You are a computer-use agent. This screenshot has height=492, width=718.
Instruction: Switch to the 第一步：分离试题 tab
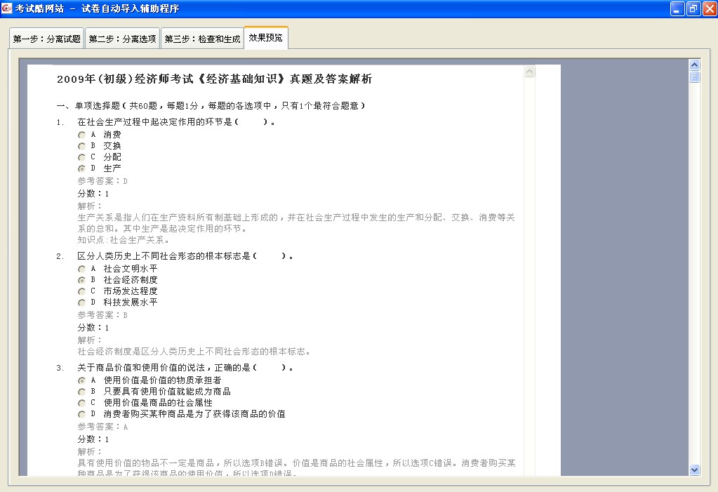coord(47,39)
